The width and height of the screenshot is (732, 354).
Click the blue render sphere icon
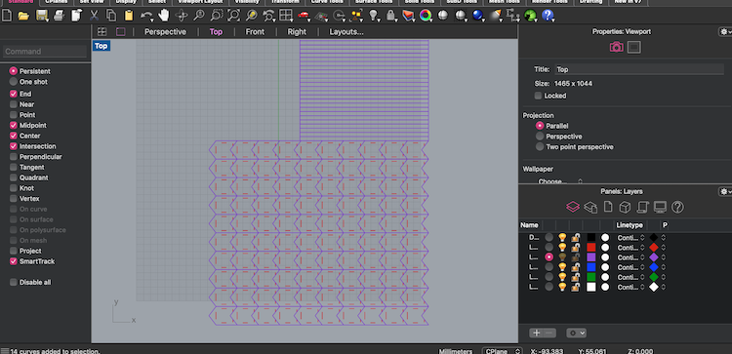477,16
